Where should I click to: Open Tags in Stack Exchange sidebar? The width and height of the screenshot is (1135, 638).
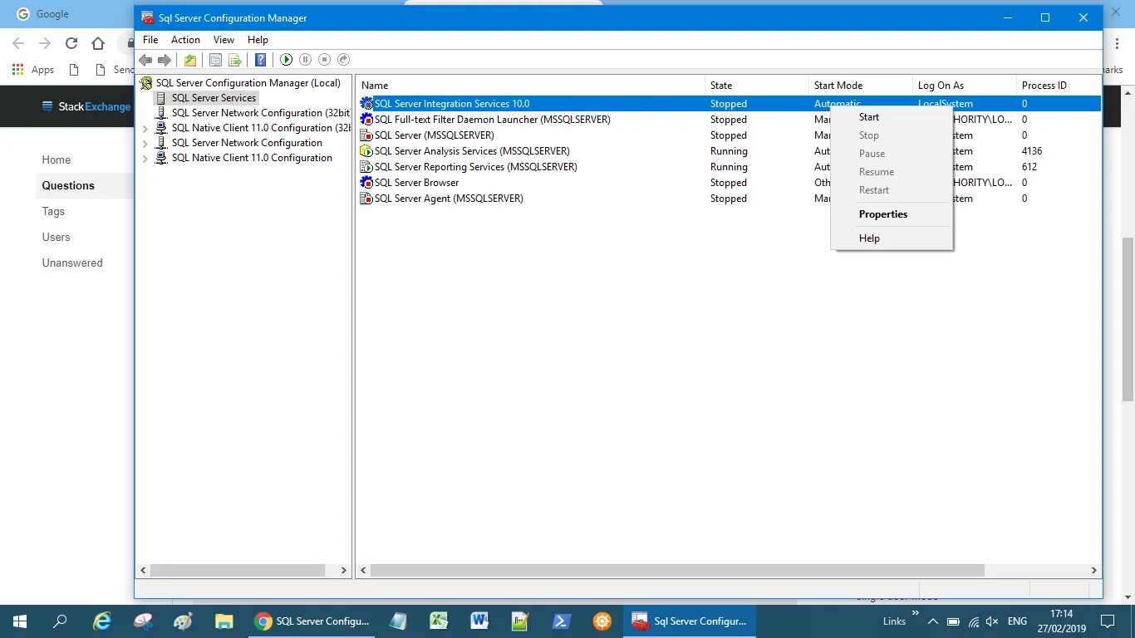53,211
